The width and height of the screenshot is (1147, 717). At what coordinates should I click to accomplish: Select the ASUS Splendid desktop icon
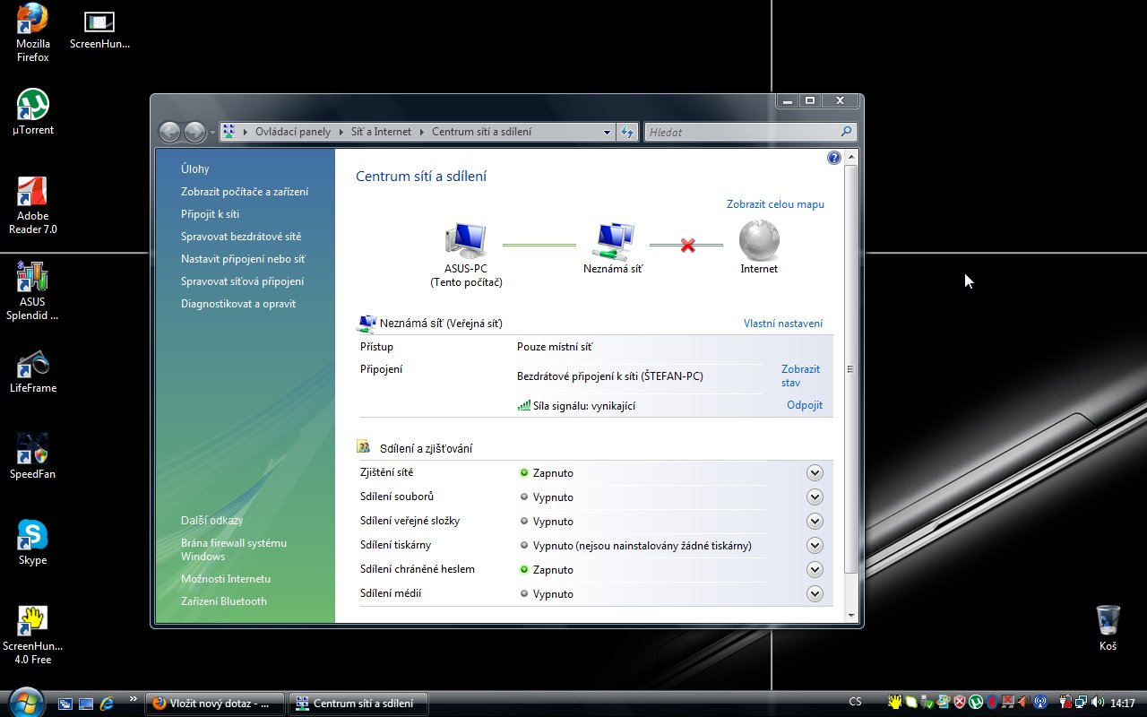pyautogui.click(x=33, y=291)
